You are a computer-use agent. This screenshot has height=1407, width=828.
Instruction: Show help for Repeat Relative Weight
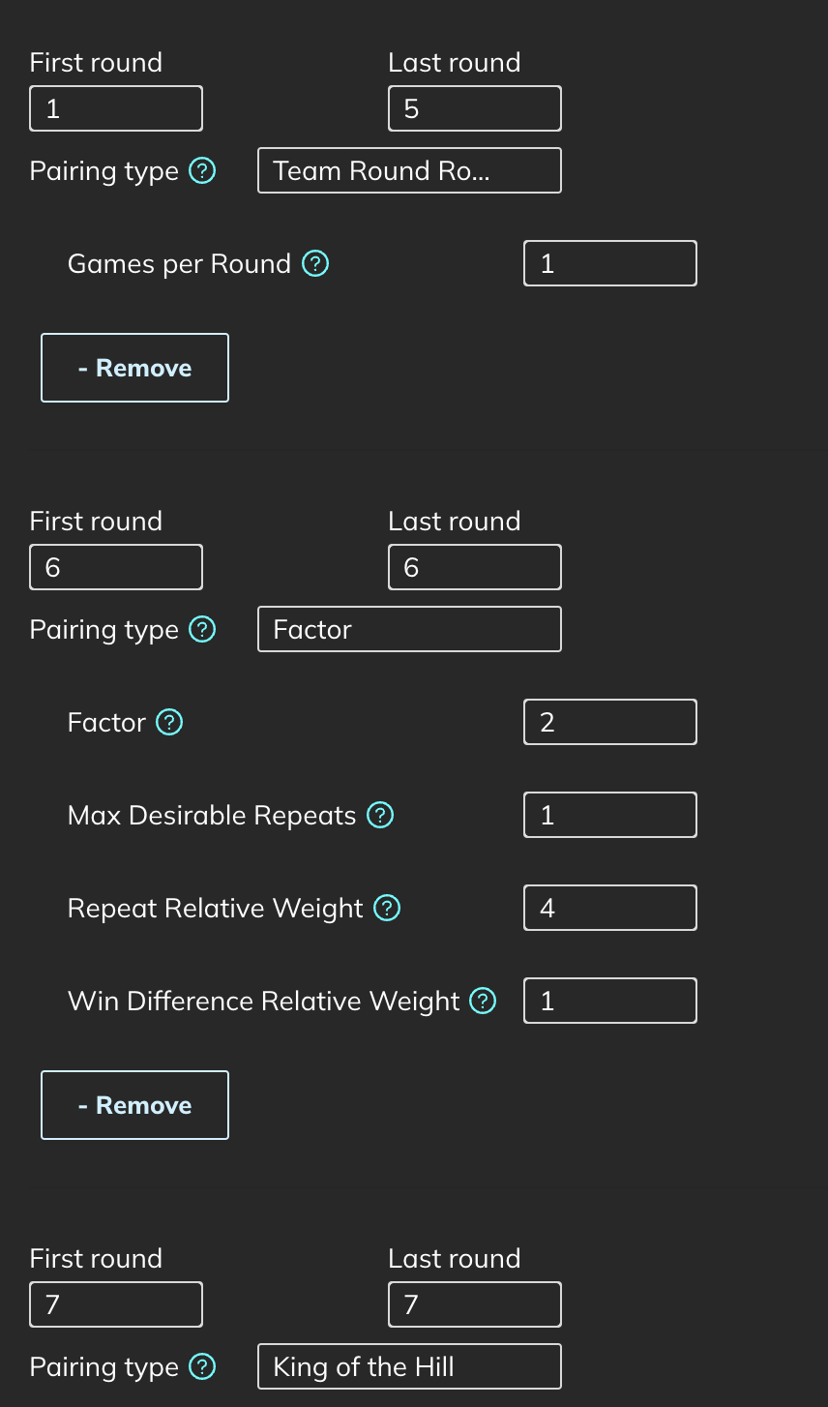coord(387,909)
